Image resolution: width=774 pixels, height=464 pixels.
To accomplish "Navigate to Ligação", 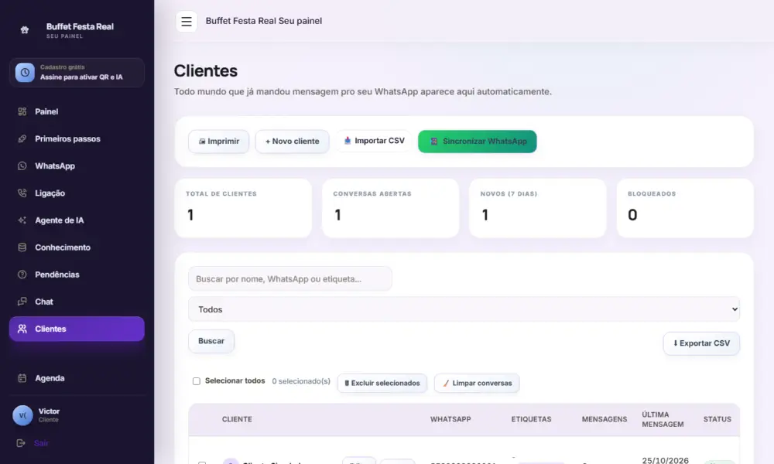I will 77,193.
